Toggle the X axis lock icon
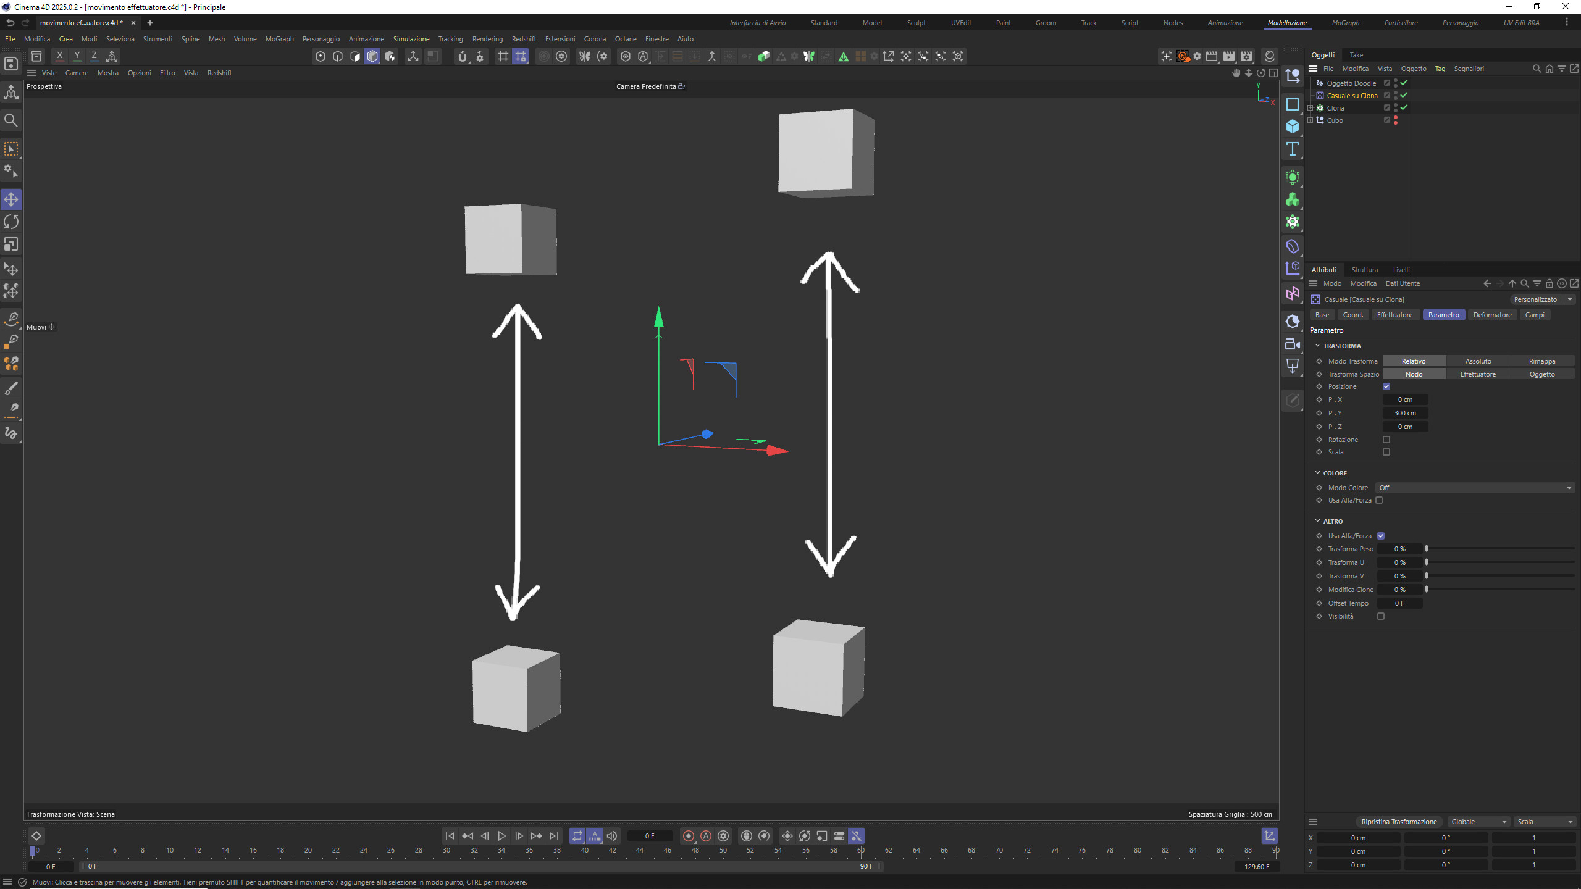This screenshot has width=1581, height=889. [59, 56]
